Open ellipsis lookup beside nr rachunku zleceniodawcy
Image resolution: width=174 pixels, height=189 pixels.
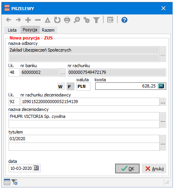pyautogui.click(x=163, y=102)
